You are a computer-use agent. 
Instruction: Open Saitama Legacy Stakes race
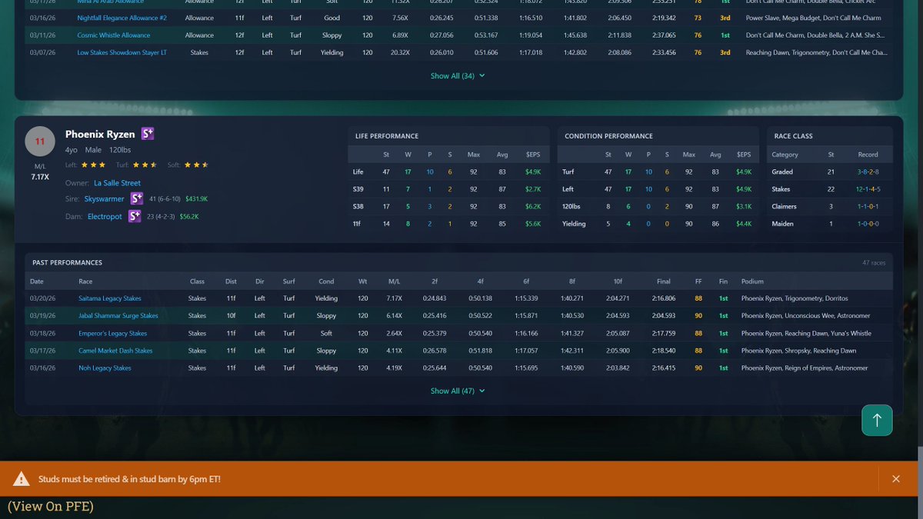[109, 298]
